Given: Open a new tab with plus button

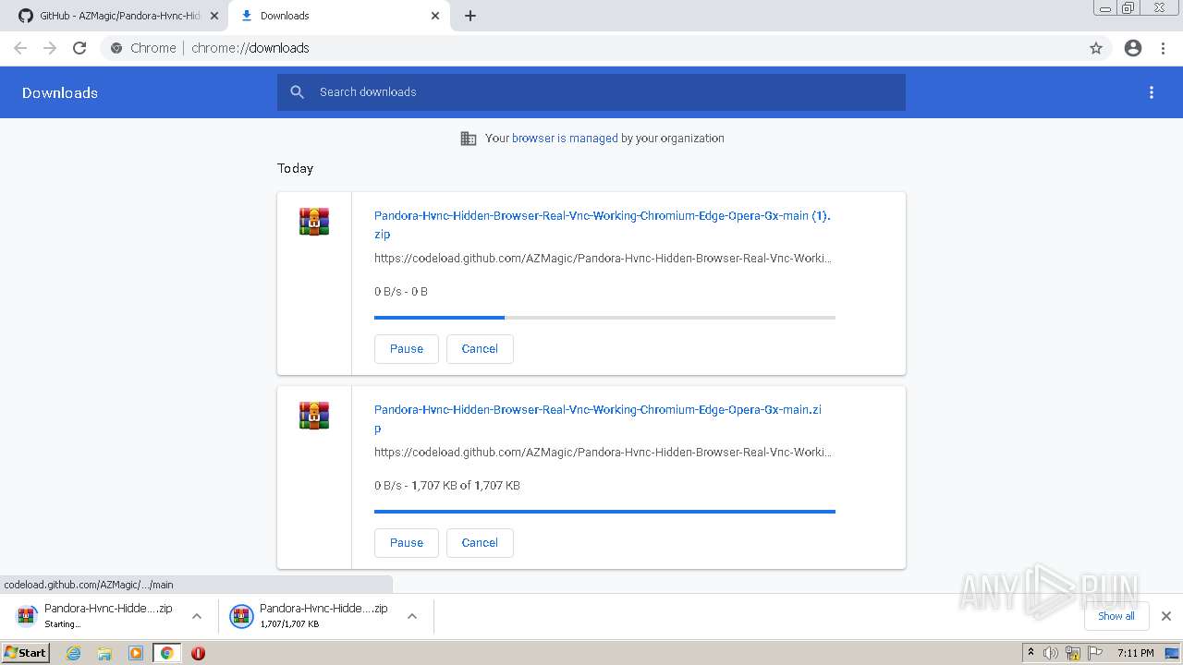Looking at the screenshot, I should 470,16.
